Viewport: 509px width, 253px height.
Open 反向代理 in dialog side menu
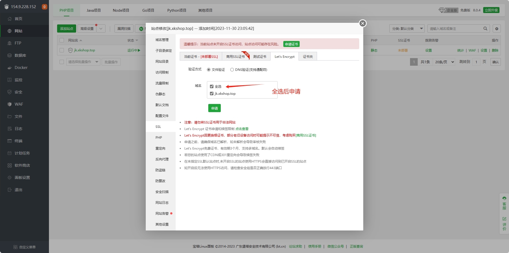click(x=162, y=159)
